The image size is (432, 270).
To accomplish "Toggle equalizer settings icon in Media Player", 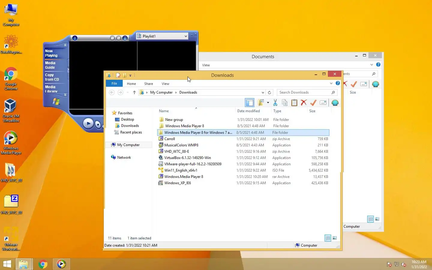I will (x=118, y=38).
